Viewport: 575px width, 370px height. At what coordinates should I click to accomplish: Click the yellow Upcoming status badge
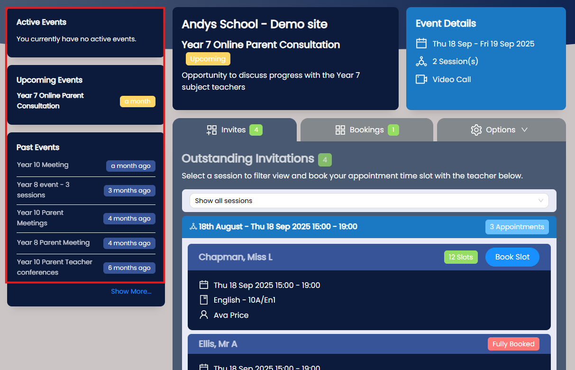[208, 59]
